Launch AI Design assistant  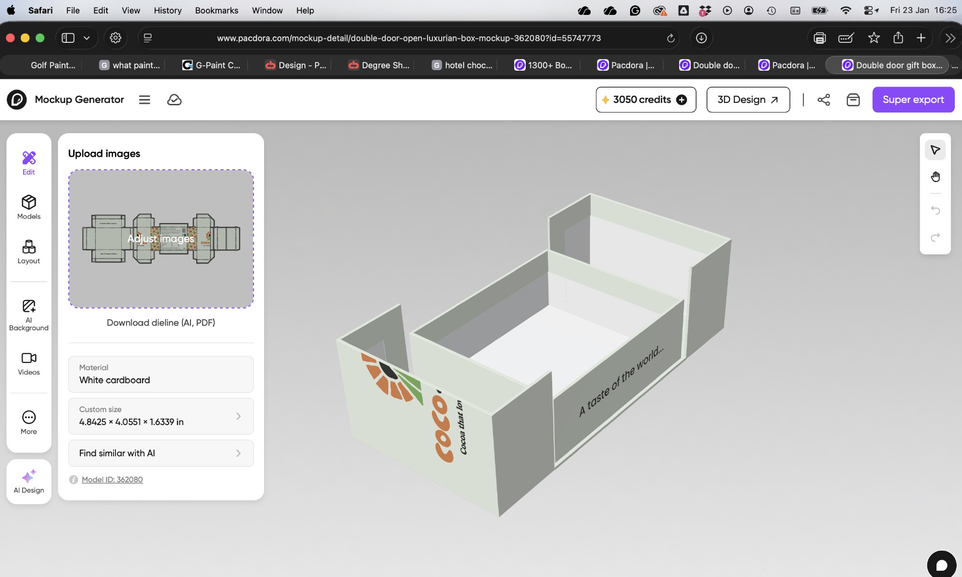pyautogui.click(x=29, y=481)
